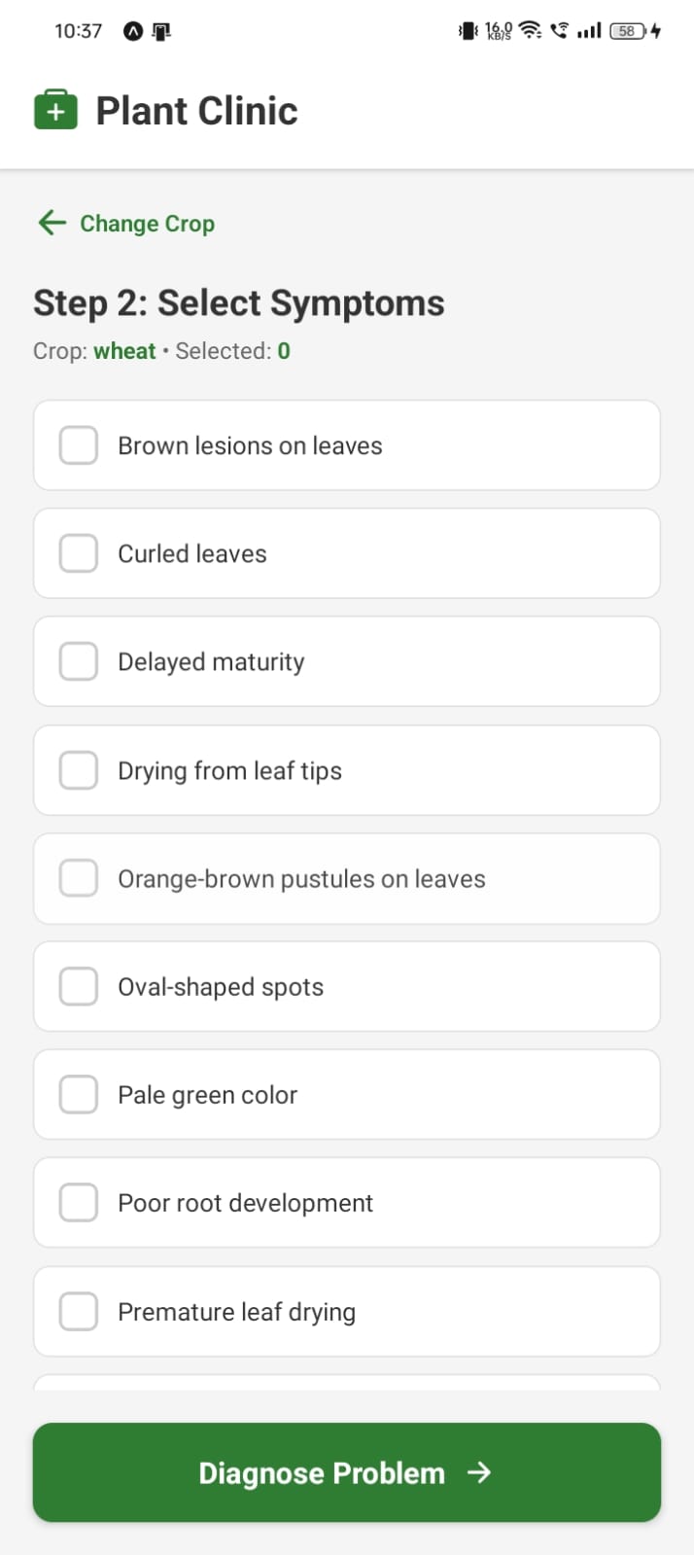This screenshot has width=694, height=1555.
Task: Select the Premature leaf drying row
Action: [x=346, y=1312]
